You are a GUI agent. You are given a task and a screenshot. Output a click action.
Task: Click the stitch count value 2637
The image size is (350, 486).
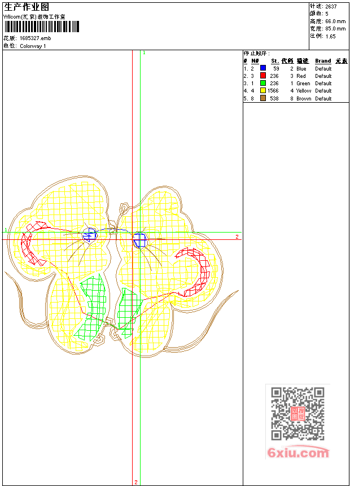point(331,7)
